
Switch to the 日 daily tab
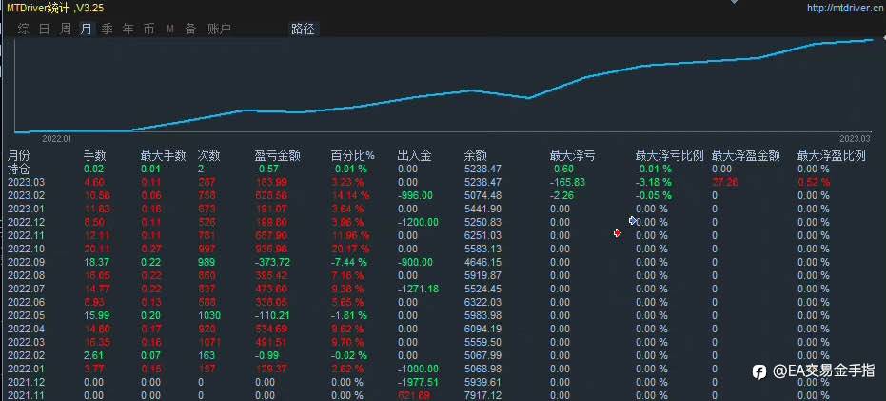45,29
